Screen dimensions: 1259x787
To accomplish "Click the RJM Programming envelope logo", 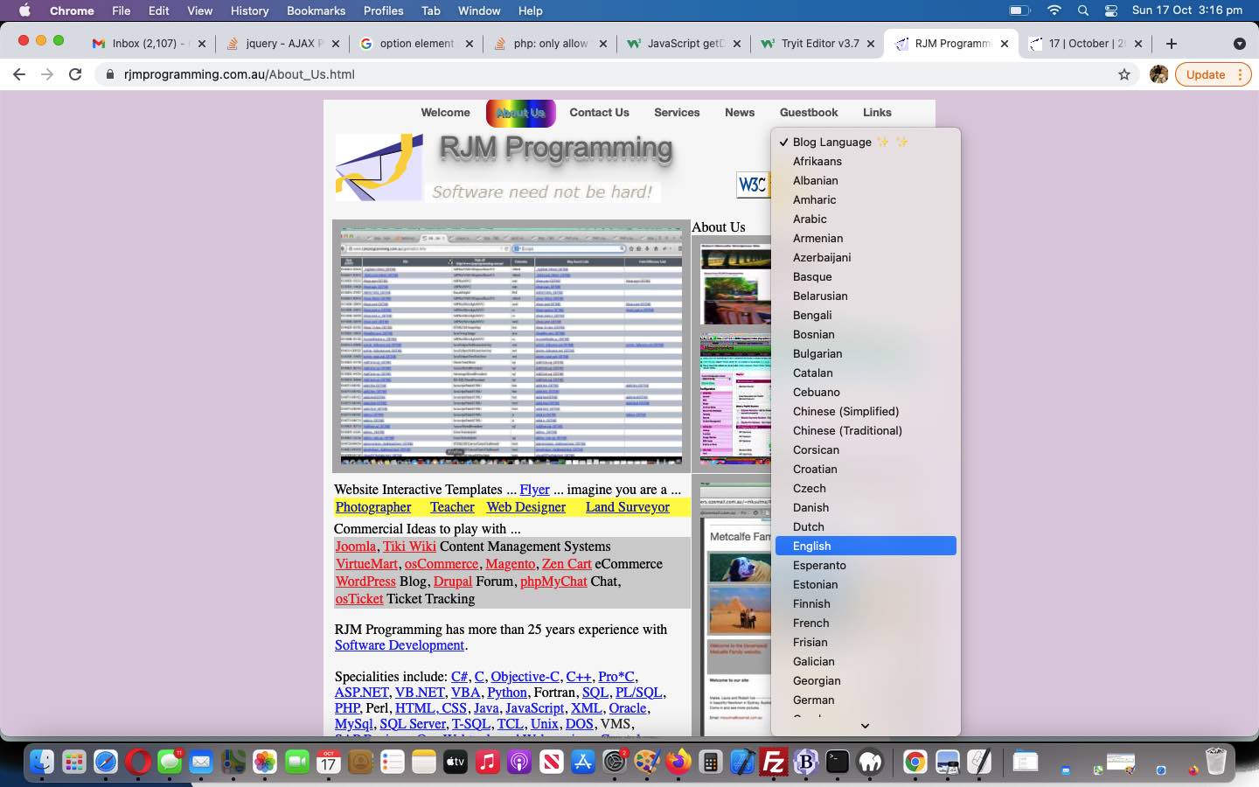I will coord(379,167).
